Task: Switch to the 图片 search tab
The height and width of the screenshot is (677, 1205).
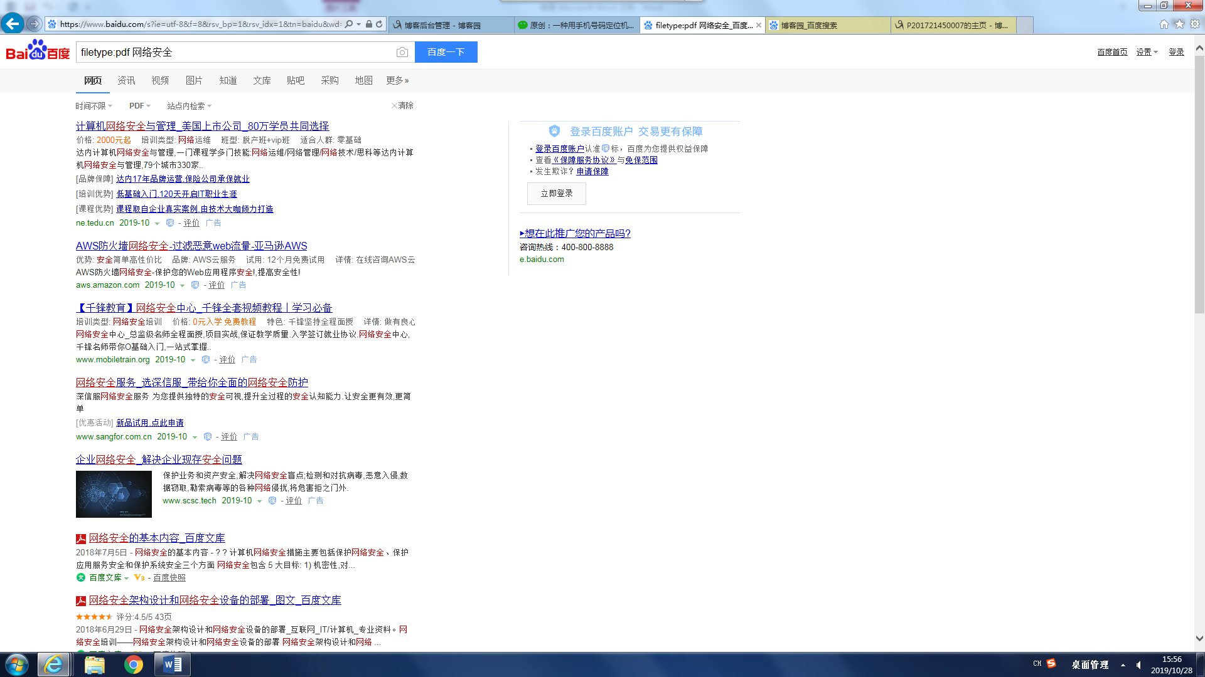Action: click(194, 80)
